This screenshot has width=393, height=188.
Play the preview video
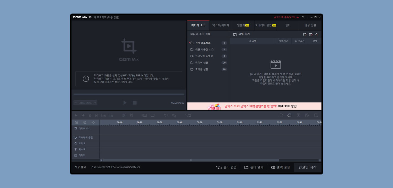coord(125,103)
